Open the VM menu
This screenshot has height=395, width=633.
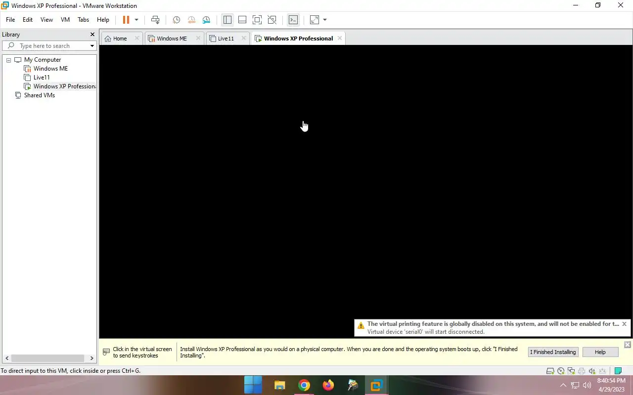[65, 20]
